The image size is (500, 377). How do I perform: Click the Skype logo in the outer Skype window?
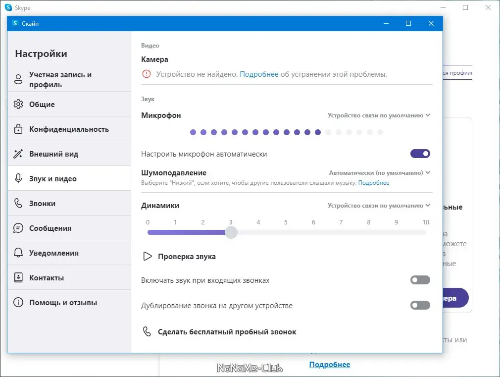pos(8,7)
